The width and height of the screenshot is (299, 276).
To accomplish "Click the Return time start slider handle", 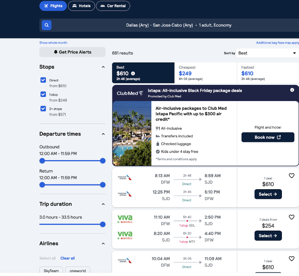I will (x=42, y=184).
